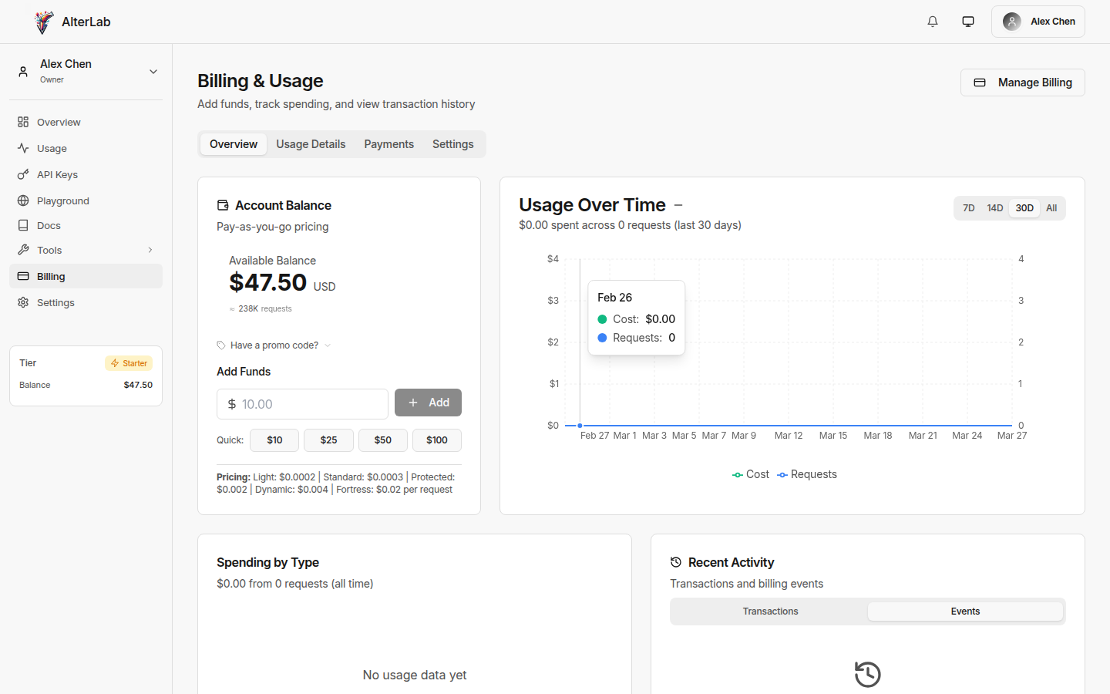
Task: Choose the $25 quick amount
Action: point(328,440)
